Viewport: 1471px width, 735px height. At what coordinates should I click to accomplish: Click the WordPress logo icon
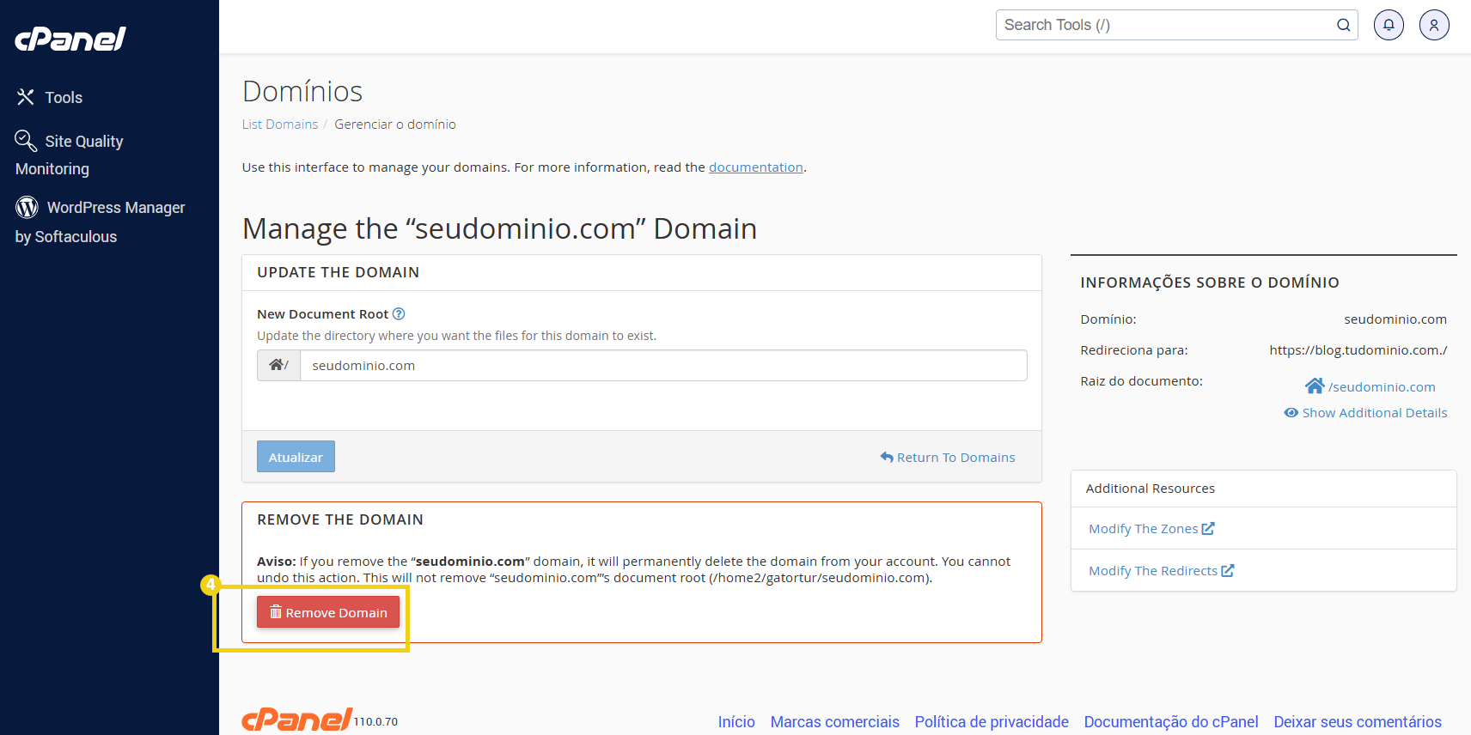27,207
